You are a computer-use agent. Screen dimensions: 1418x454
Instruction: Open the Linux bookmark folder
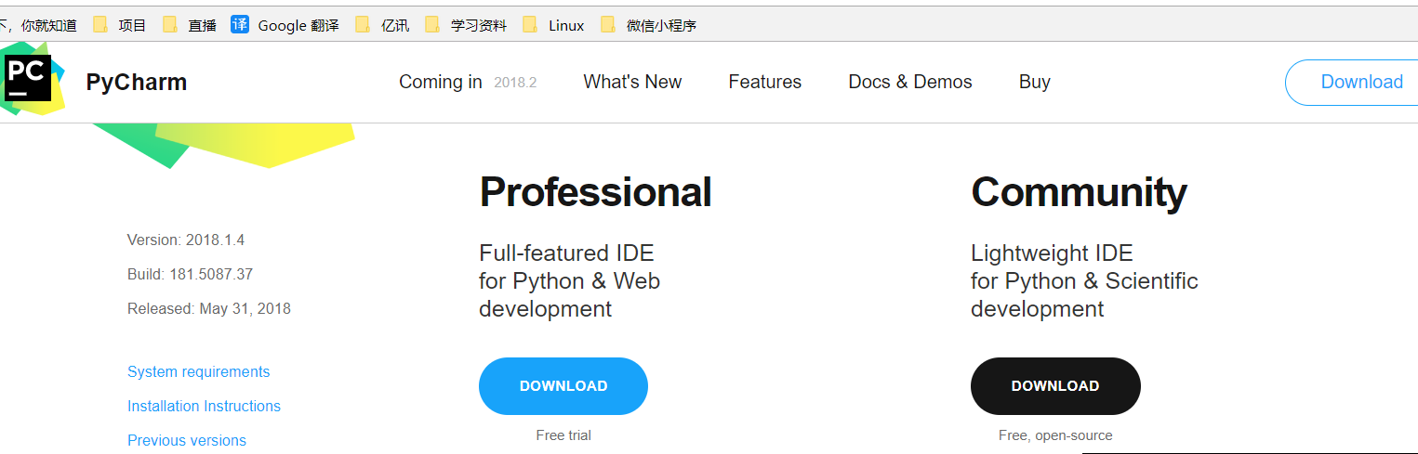pyautogui.click(x=554, y=25)
